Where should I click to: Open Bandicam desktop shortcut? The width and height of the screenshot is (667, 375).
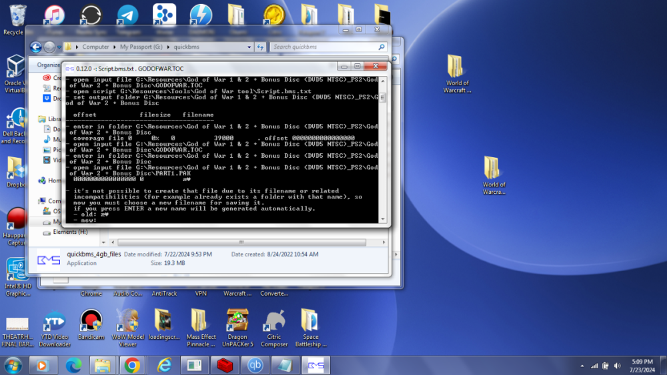91,322
